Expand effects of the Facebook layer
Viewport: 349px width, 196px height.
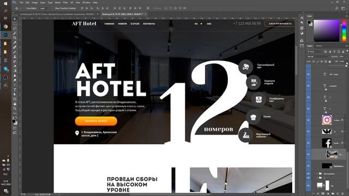(345, 143)
